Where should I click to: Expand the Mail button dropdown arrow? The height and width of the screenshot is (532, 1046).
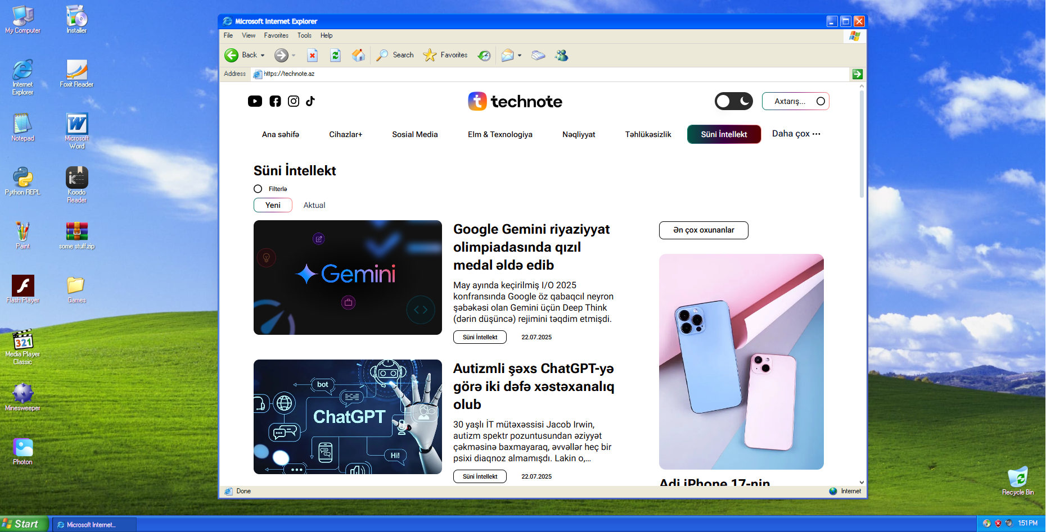(x=520, y=56)
